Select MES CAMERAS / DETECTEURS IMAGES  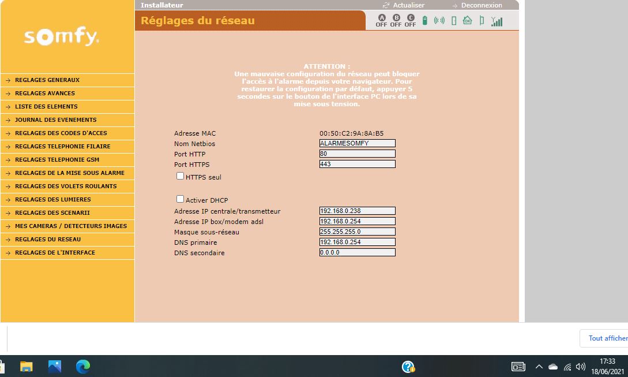70,226
